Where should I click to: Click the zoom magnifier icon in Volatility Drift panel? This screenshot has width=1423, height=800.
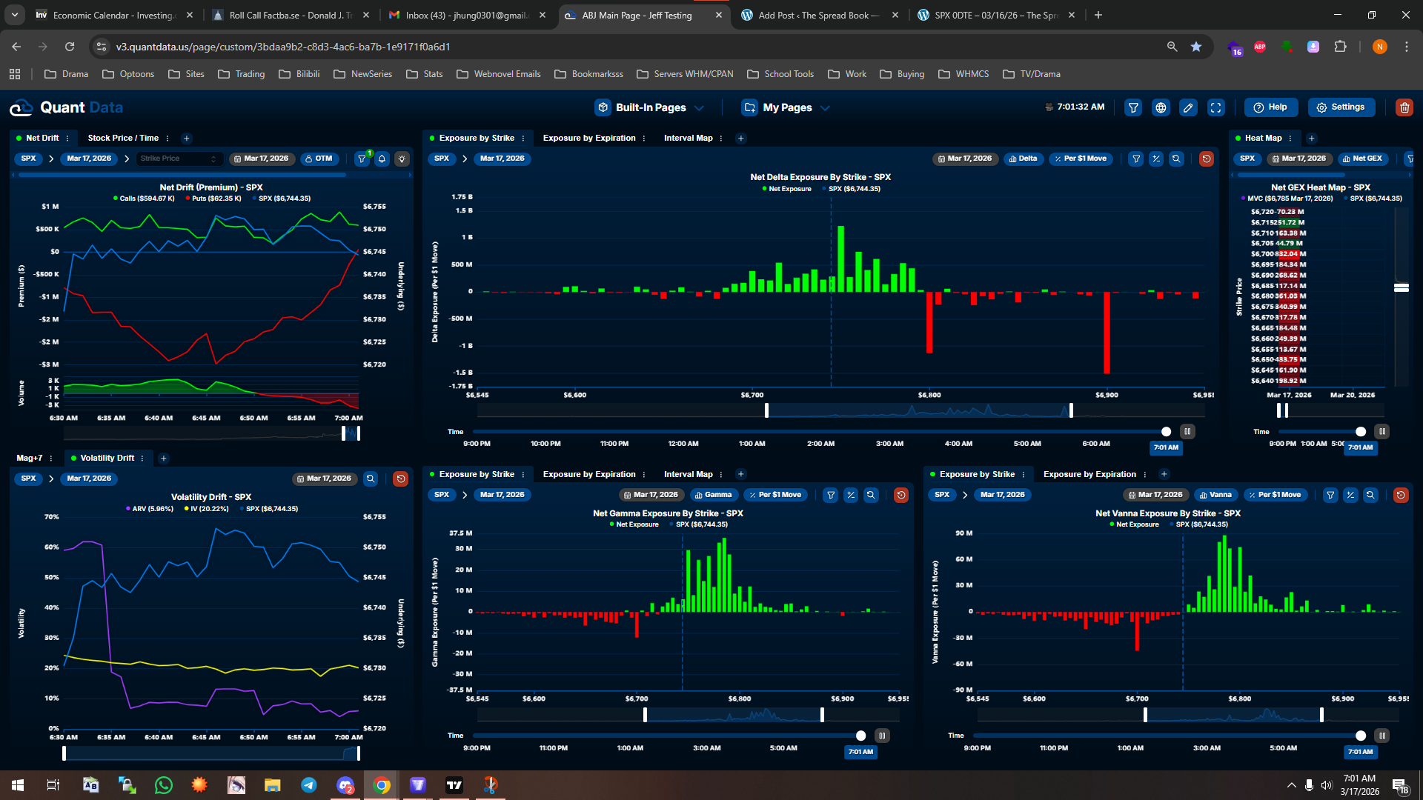(x=371, y=479)
